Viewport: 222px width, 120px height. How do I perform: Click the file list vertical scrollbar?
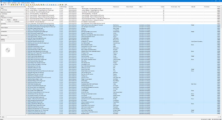(221, 60)
